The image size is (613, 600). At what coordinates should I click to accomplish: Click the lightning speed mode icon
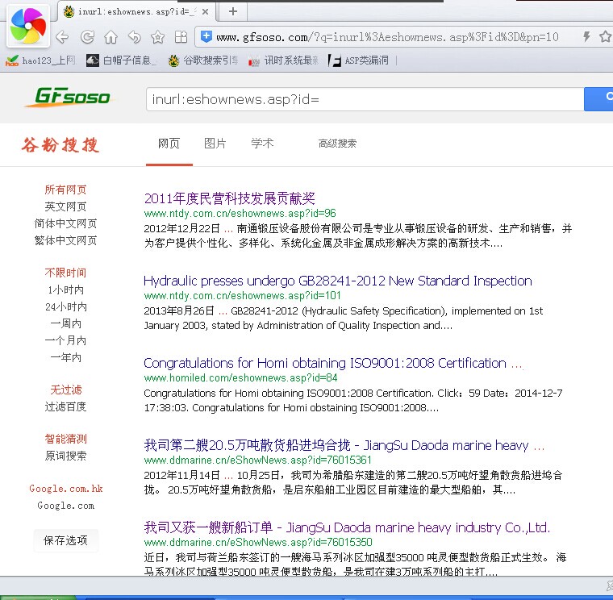(x=586, y=37)
